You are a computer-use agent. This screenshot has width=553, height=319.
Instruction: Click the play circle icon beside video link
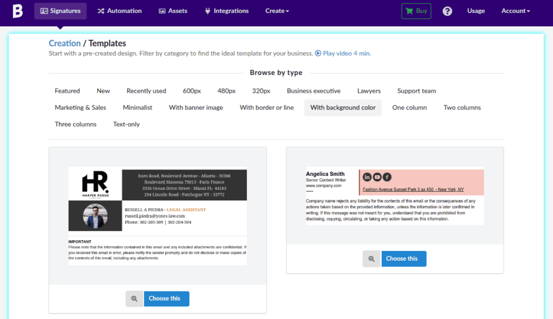(x=318, y=53)
